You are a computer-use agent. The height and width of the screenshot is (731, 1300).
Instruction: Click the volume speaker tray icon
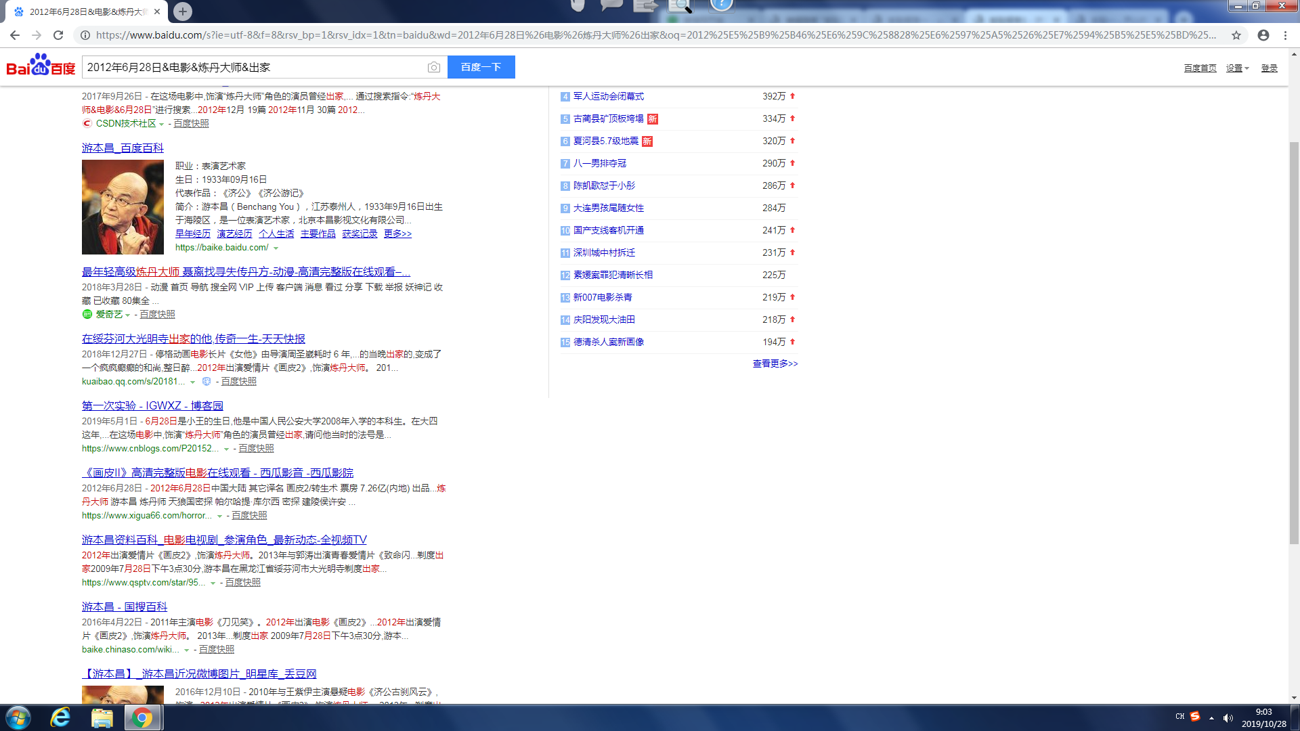[x=1228, y=717]
